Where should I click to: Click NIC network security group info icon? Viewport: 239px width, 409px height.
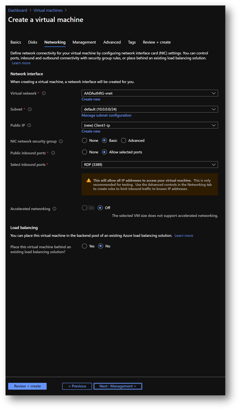pos(61,141)
